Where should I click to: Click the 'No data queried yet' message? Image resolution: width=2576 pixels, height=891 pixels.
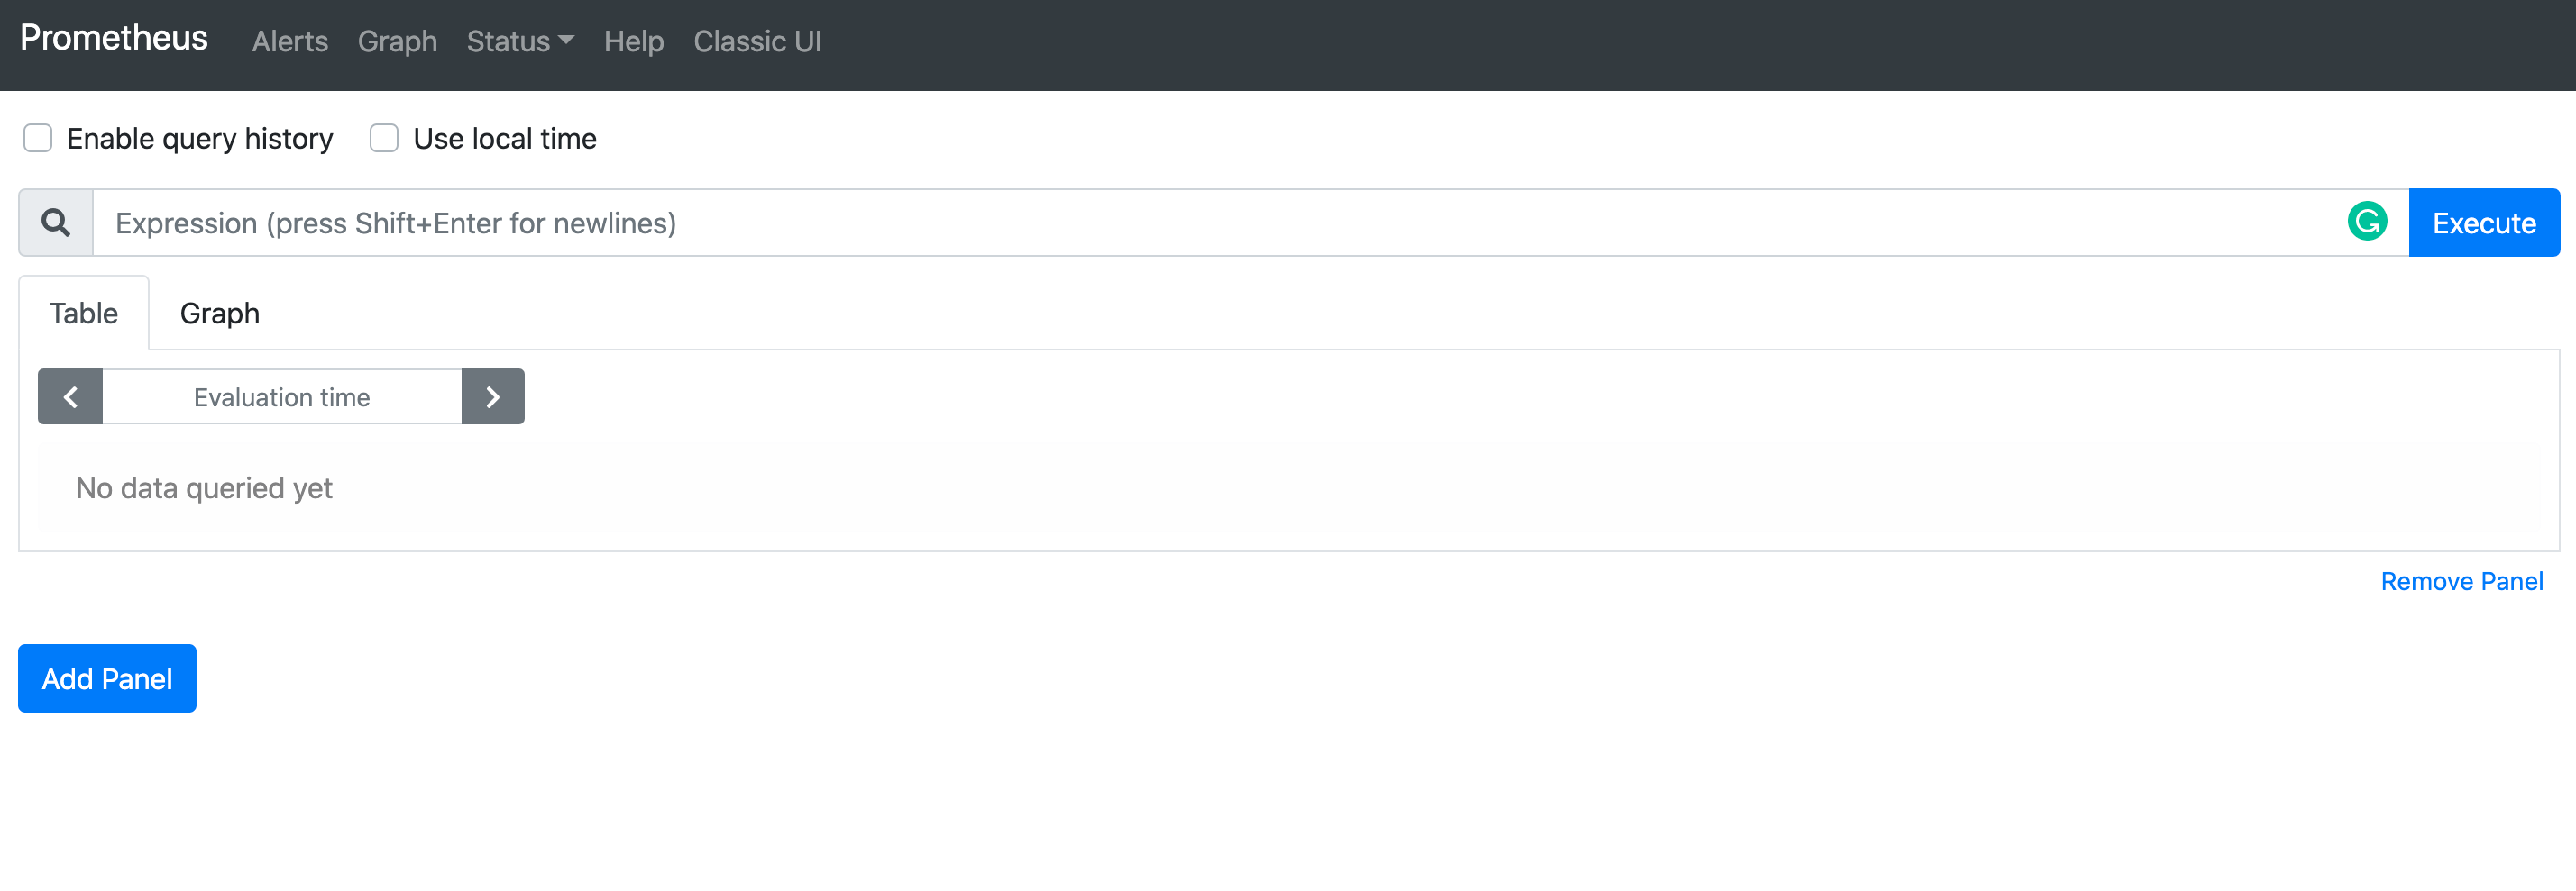204,488
